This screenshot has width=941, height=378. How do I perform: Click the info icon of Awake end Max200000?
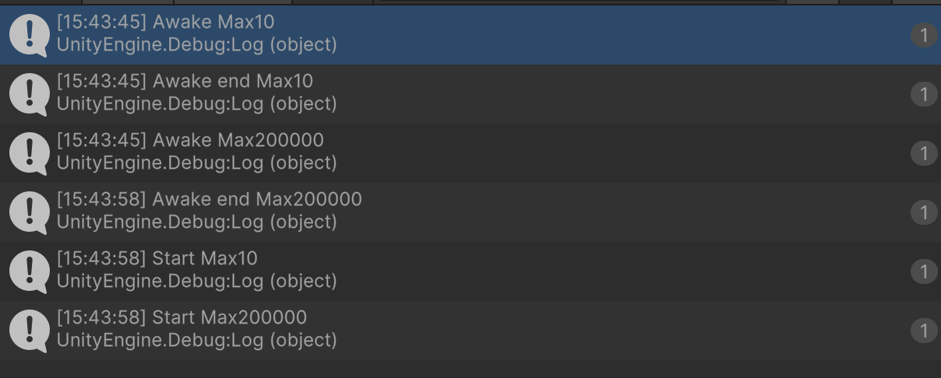[x=29, y=212]
